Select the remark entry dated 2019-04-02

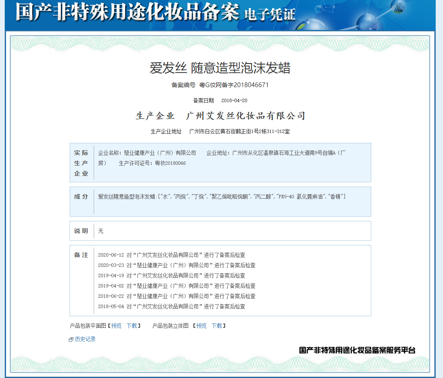point(177,286)
